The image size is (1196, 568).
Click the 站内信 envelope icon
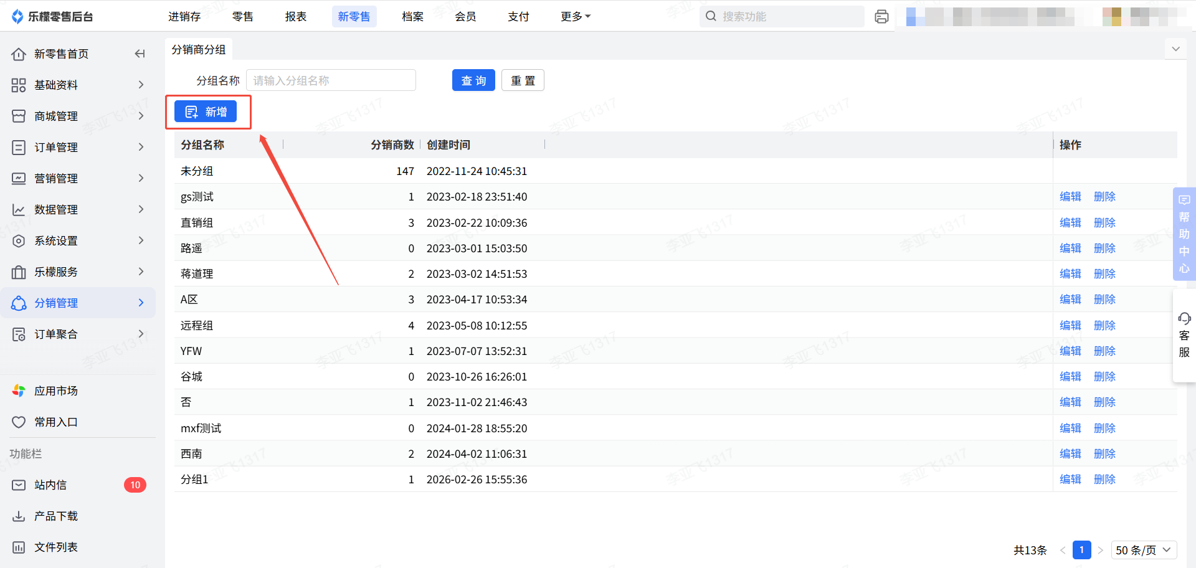tap(19, 485)
